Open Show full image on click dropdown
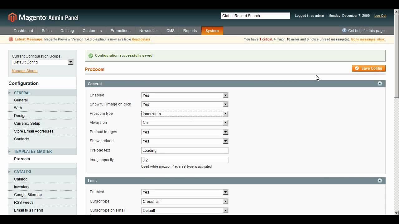 185,104
